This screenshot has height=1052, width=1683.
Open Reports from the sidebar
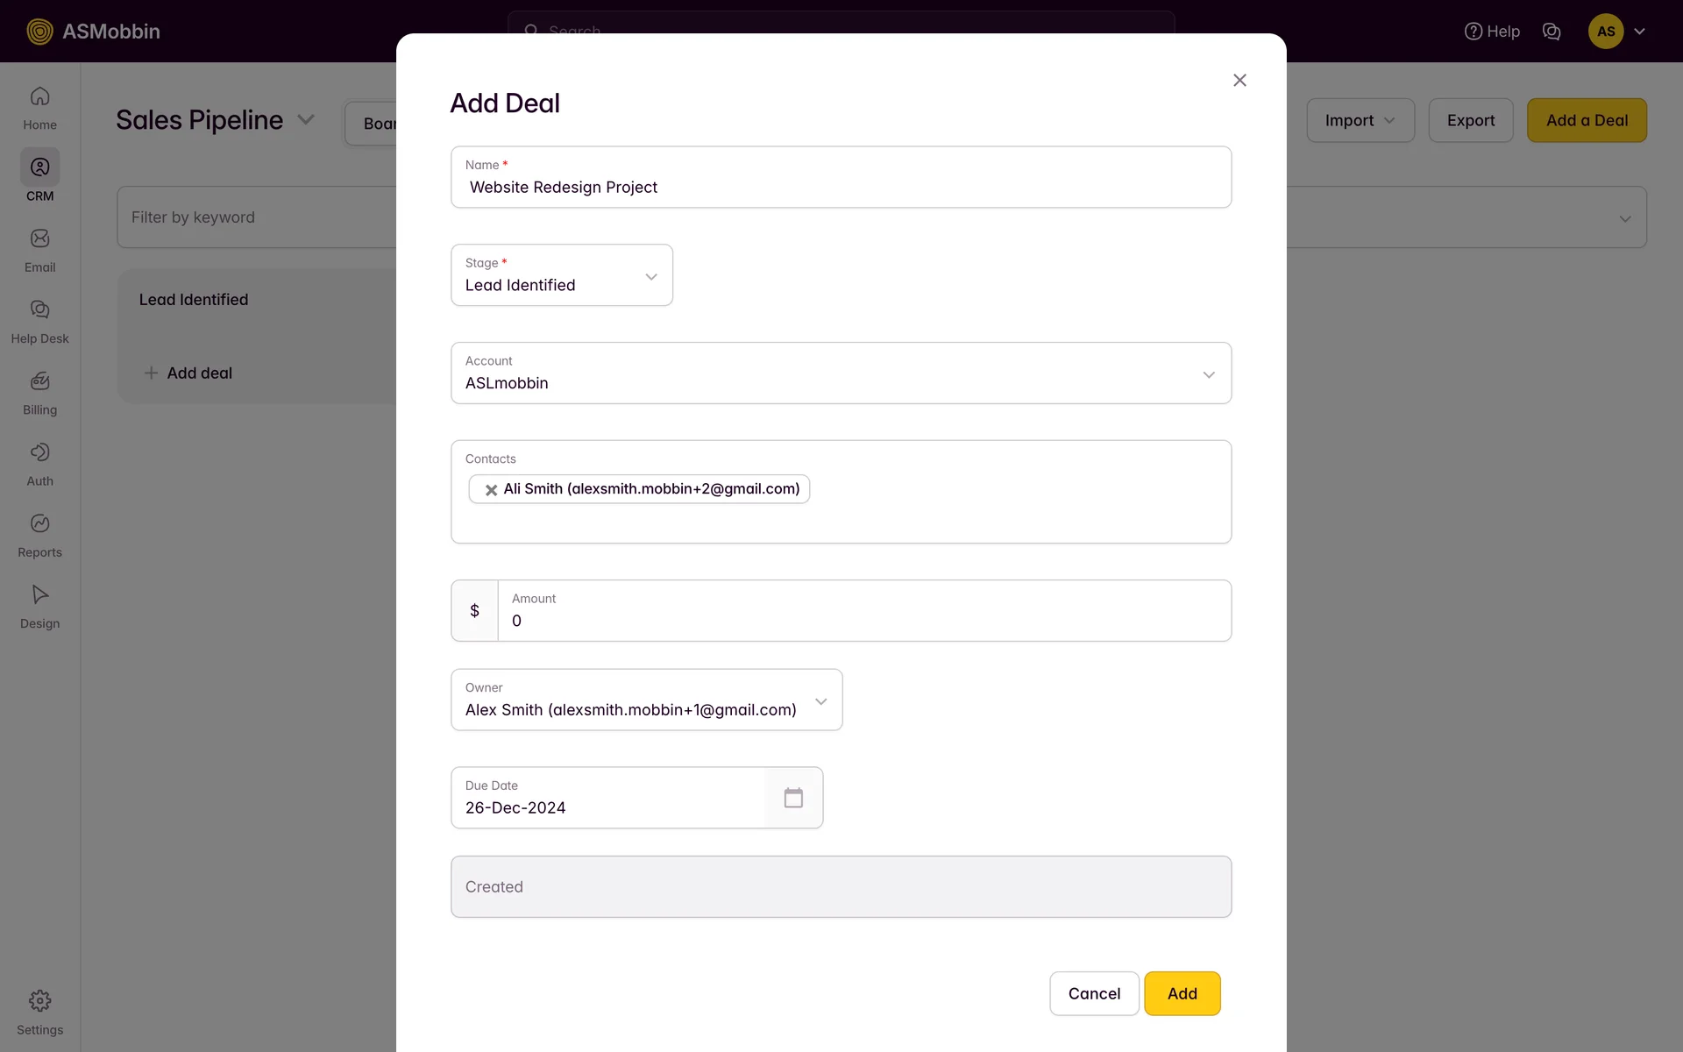click(39, 535)
